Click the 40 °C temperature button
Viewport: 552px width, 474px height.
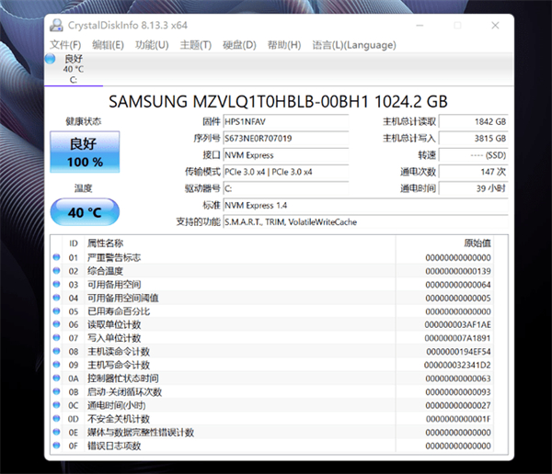click(84, 212)
